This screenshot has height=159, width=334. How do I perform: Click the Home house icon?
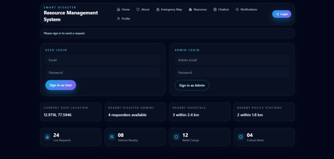coord(119,9)
